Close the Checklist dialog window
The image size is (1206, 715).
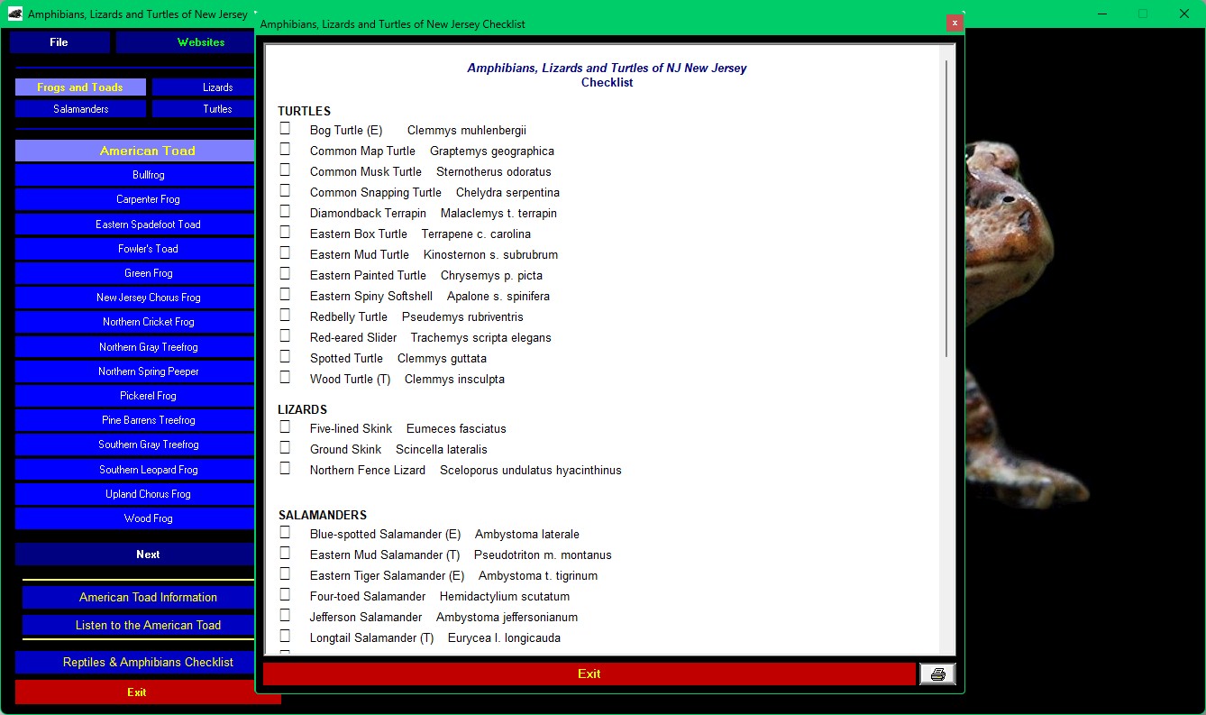coord(955,23)
